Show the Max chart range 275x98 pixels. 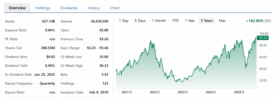222,21
